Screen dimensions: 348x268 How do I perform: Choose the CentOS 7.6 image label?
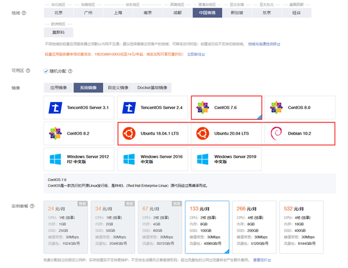click(226, 107)
